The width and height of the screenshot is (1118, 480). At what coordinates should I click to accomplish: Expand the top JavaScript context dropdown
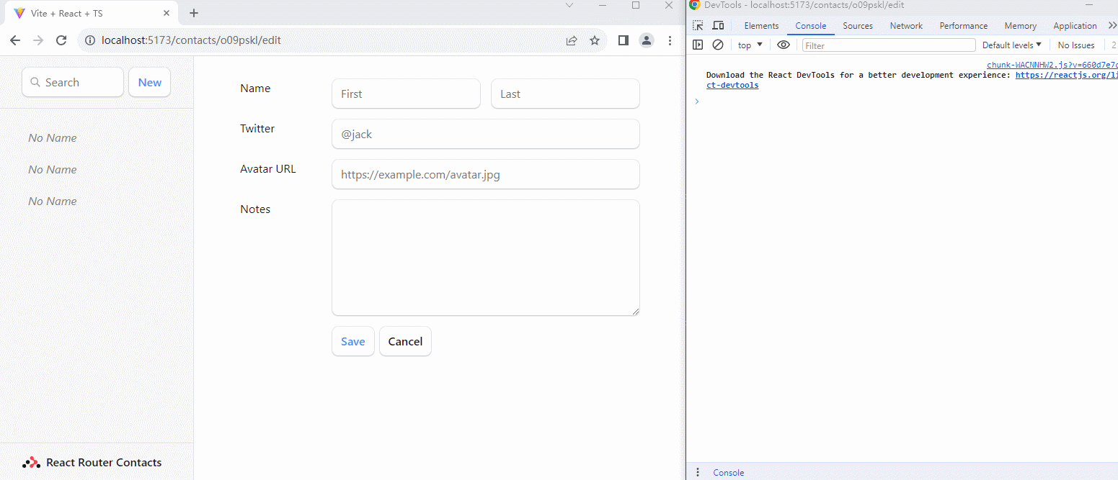pos(750,45)
